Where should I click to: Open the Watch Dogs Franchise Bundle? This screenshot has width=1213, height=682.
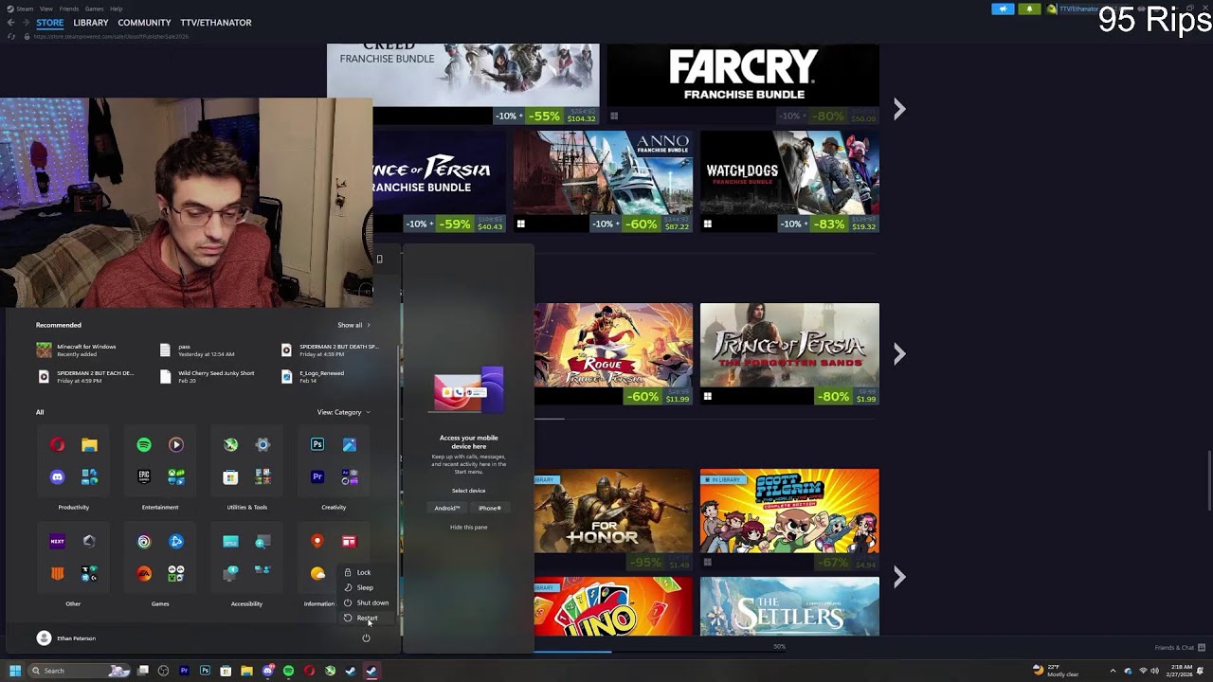coord(789,182)
